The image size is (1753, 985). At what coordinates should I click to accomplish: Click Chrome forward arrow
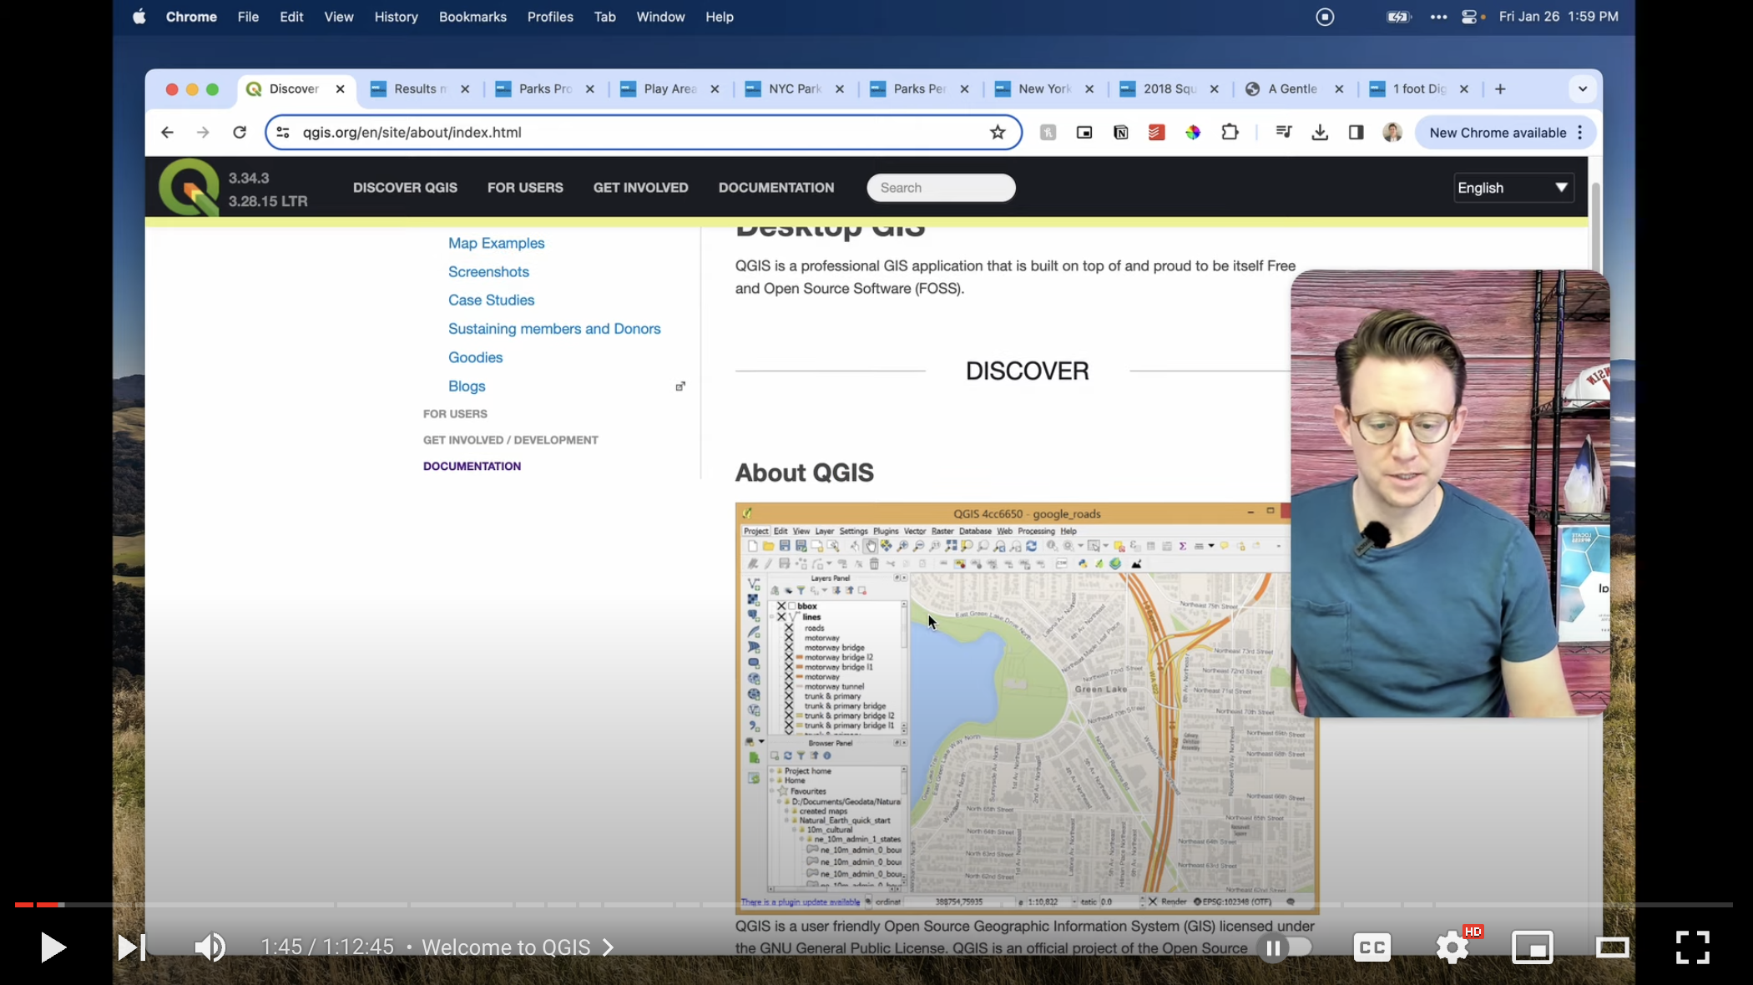(203, 132)
